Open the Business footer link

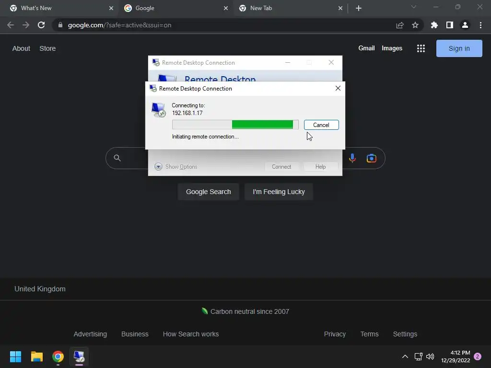pos(135,334)
